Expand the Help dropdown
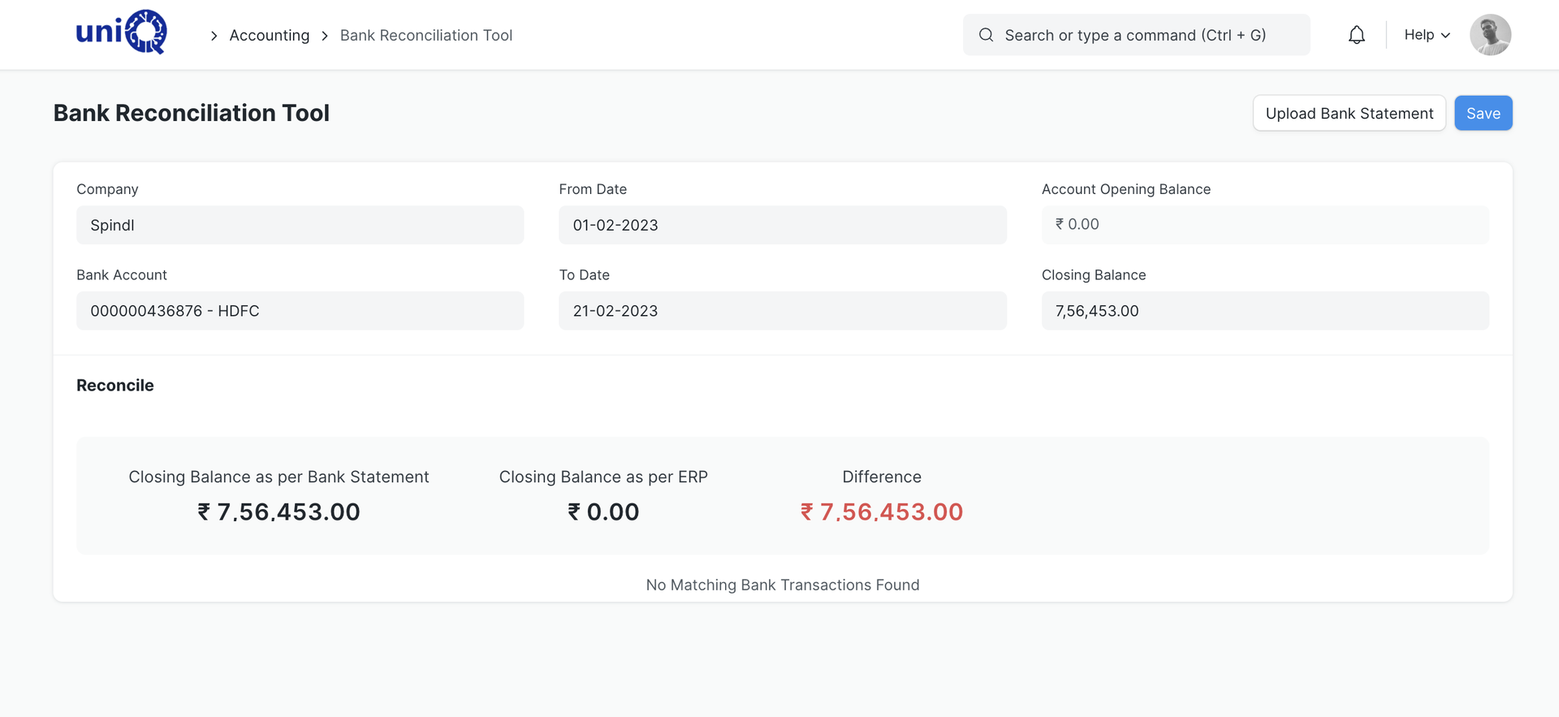Viewport: 1559px width, 717px height. coord(1427,35)
